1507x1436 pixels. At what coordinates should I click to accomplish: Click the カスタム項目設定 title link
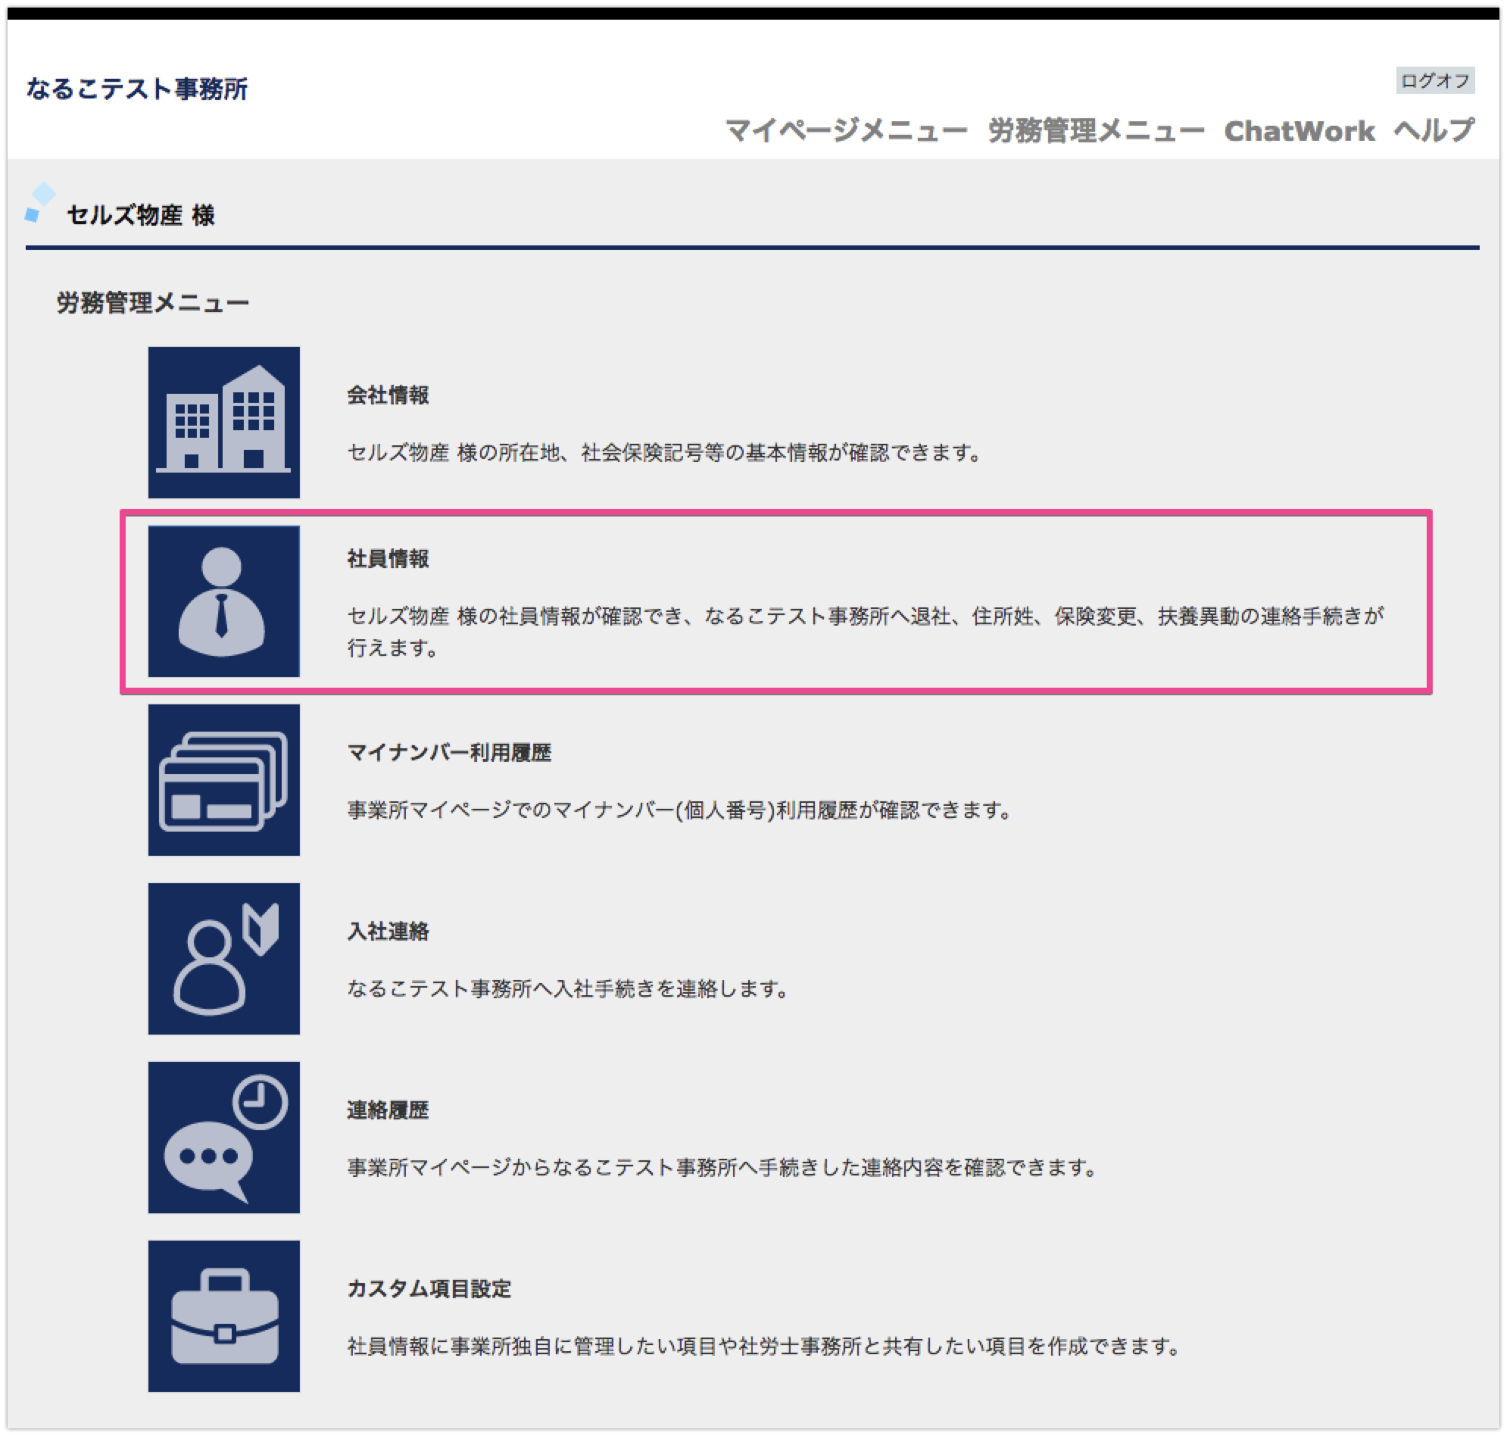(429, 1289)
